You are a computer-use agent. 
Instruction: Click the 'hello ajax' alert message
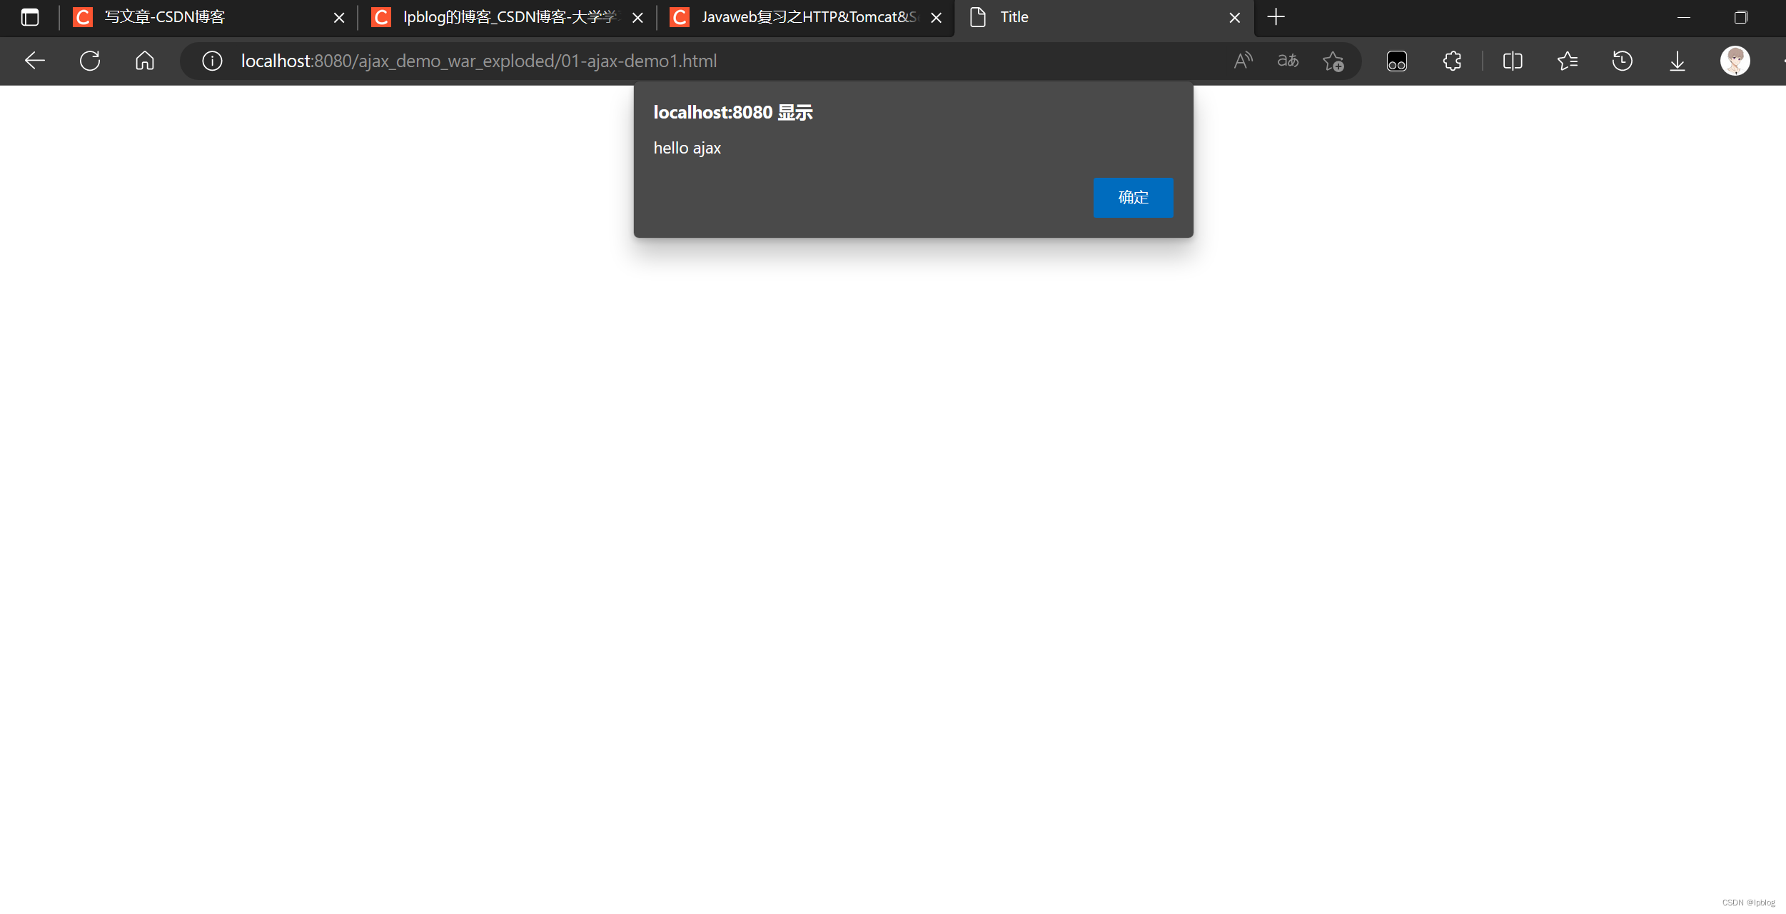tap(687, 148)
